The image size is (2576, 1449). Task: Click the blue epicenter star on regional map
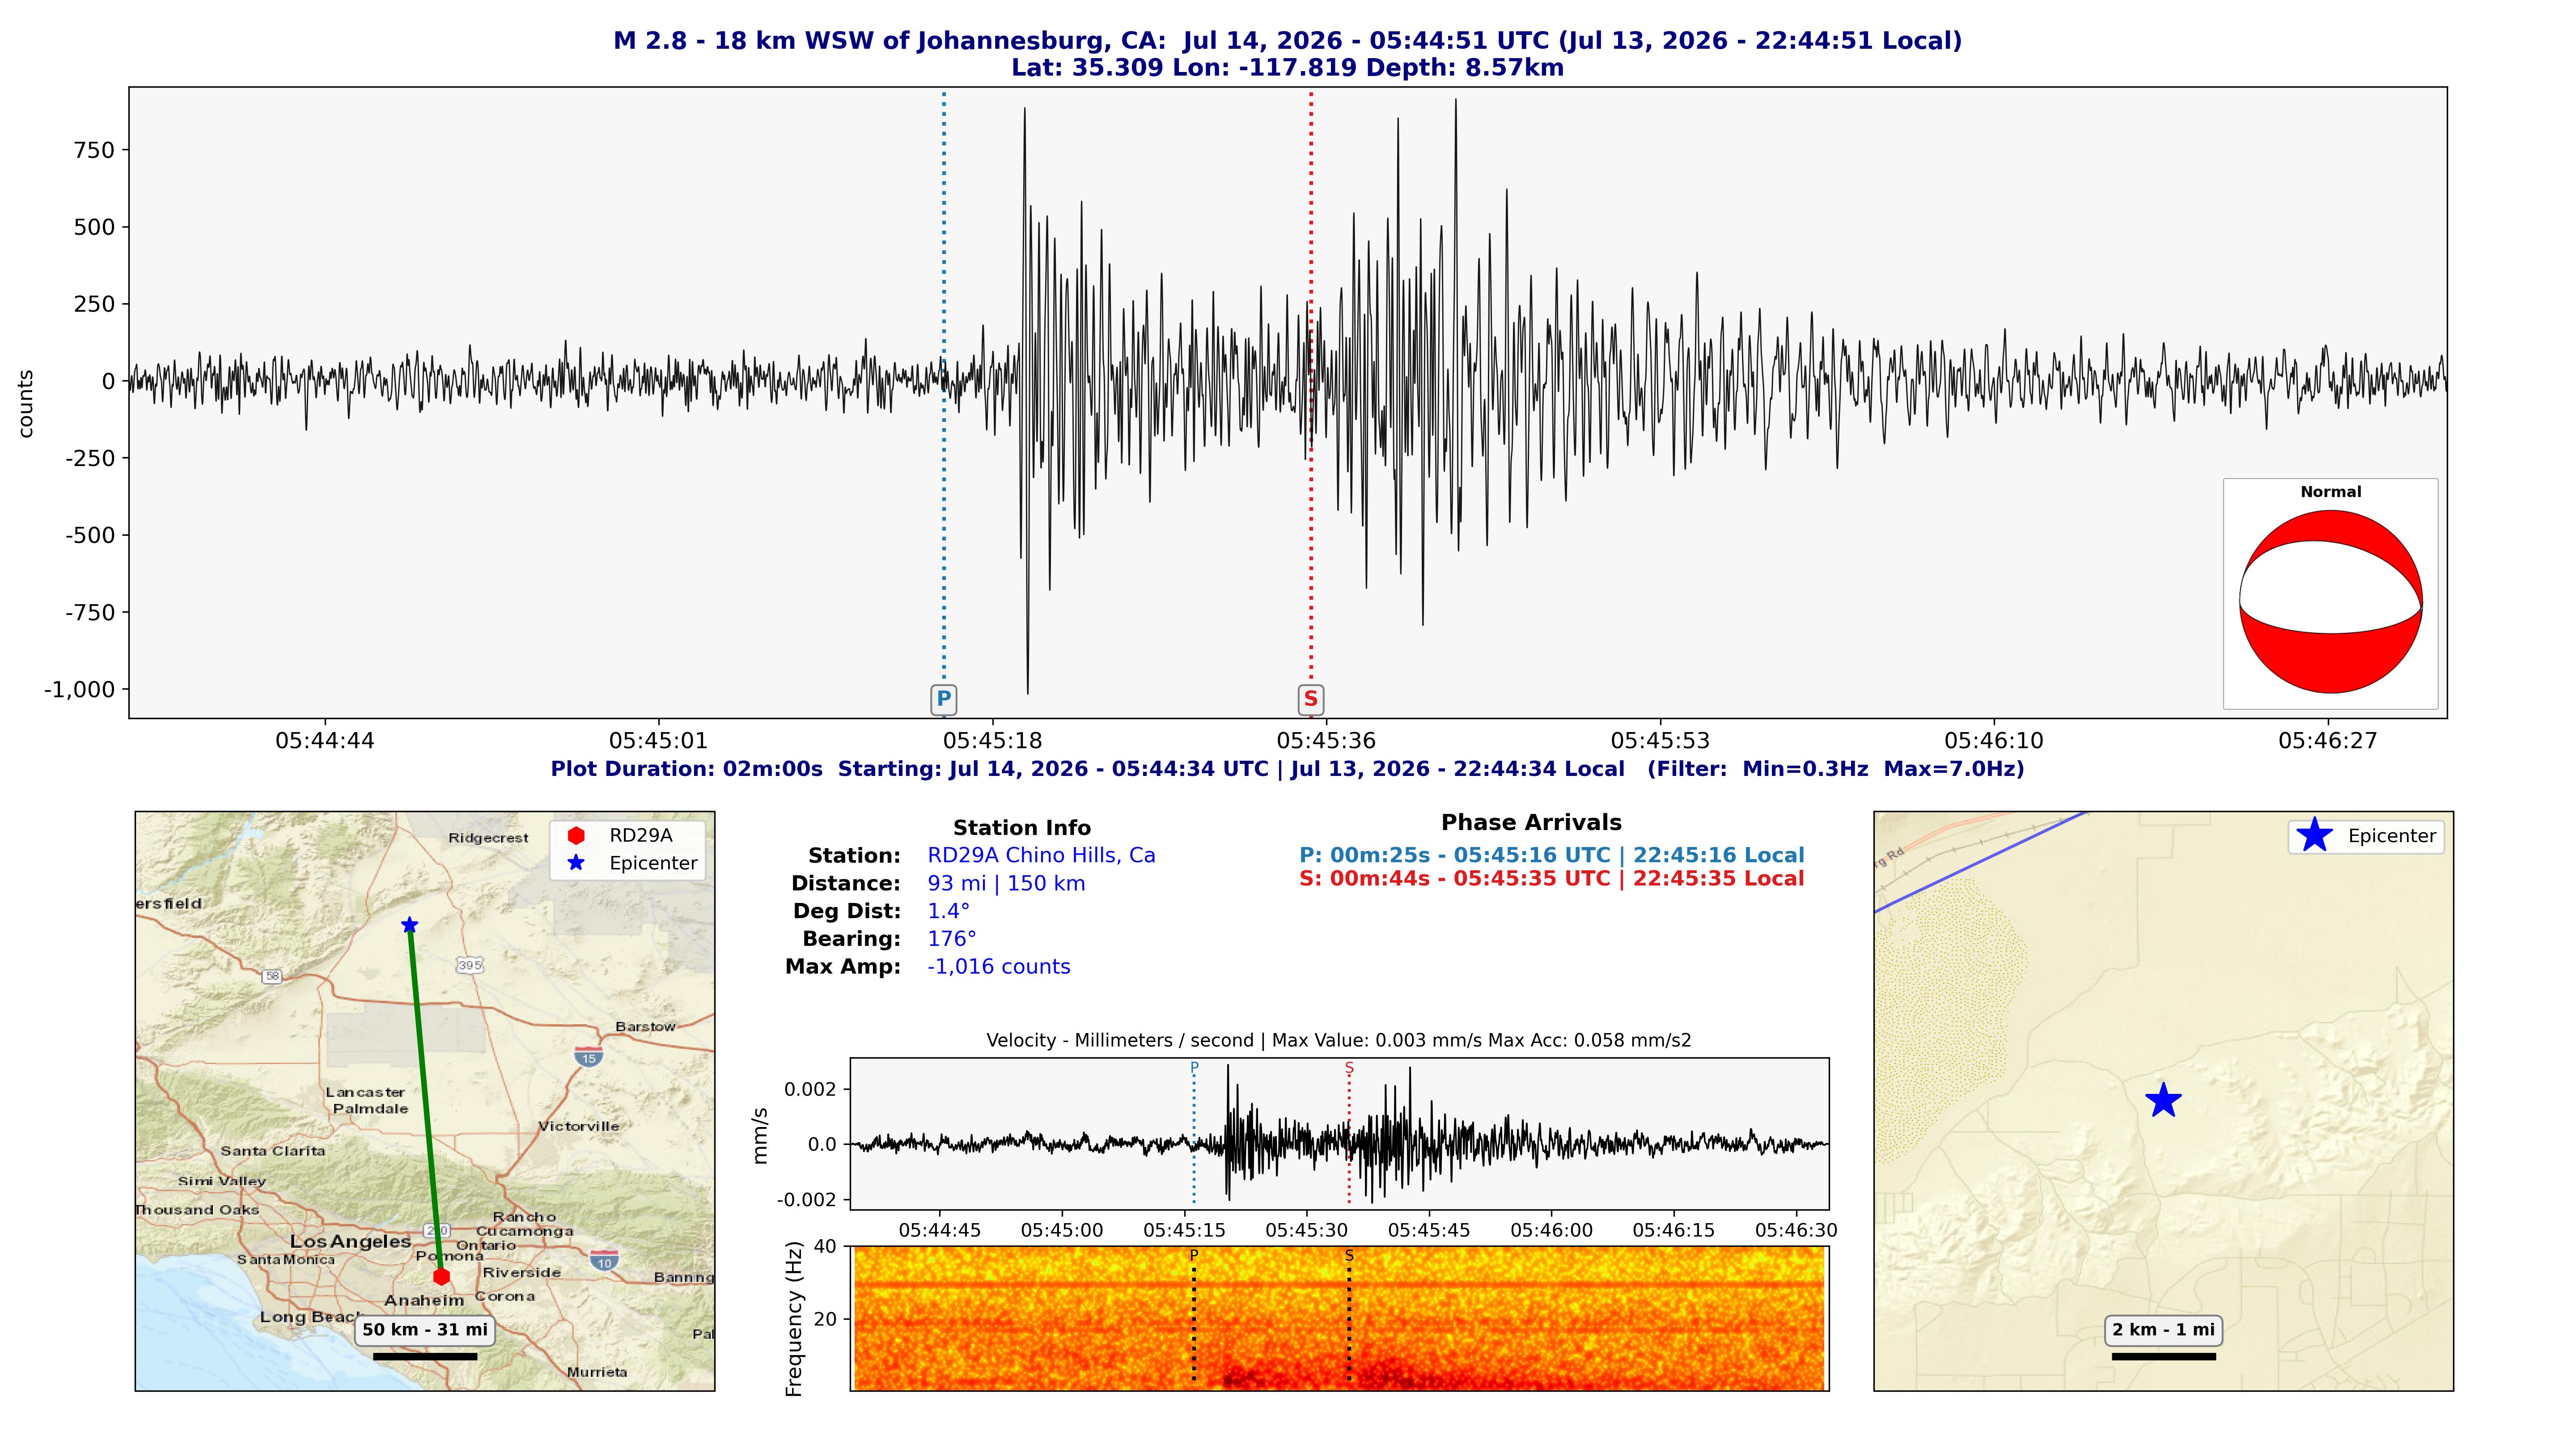click(409, 925)
